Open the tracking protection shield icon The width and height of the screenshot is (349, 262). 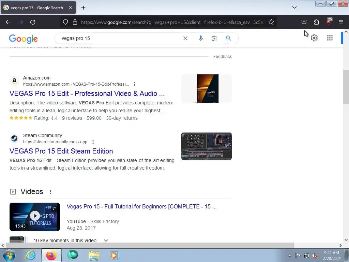pos(65,22)
